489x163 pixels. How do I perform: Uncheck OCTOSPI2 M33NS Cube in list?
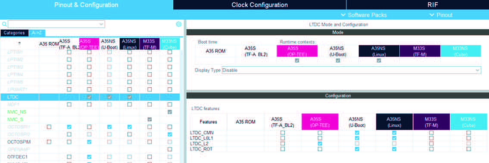pyautogui.click(x=170, y=134)
